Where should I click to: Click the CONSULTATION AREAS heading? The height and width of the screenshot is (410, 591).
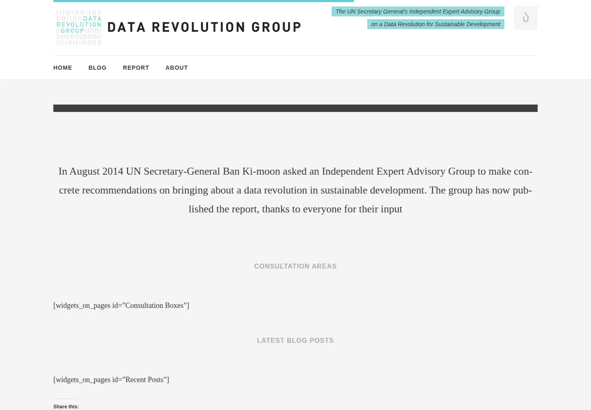[x=295, y=266]
